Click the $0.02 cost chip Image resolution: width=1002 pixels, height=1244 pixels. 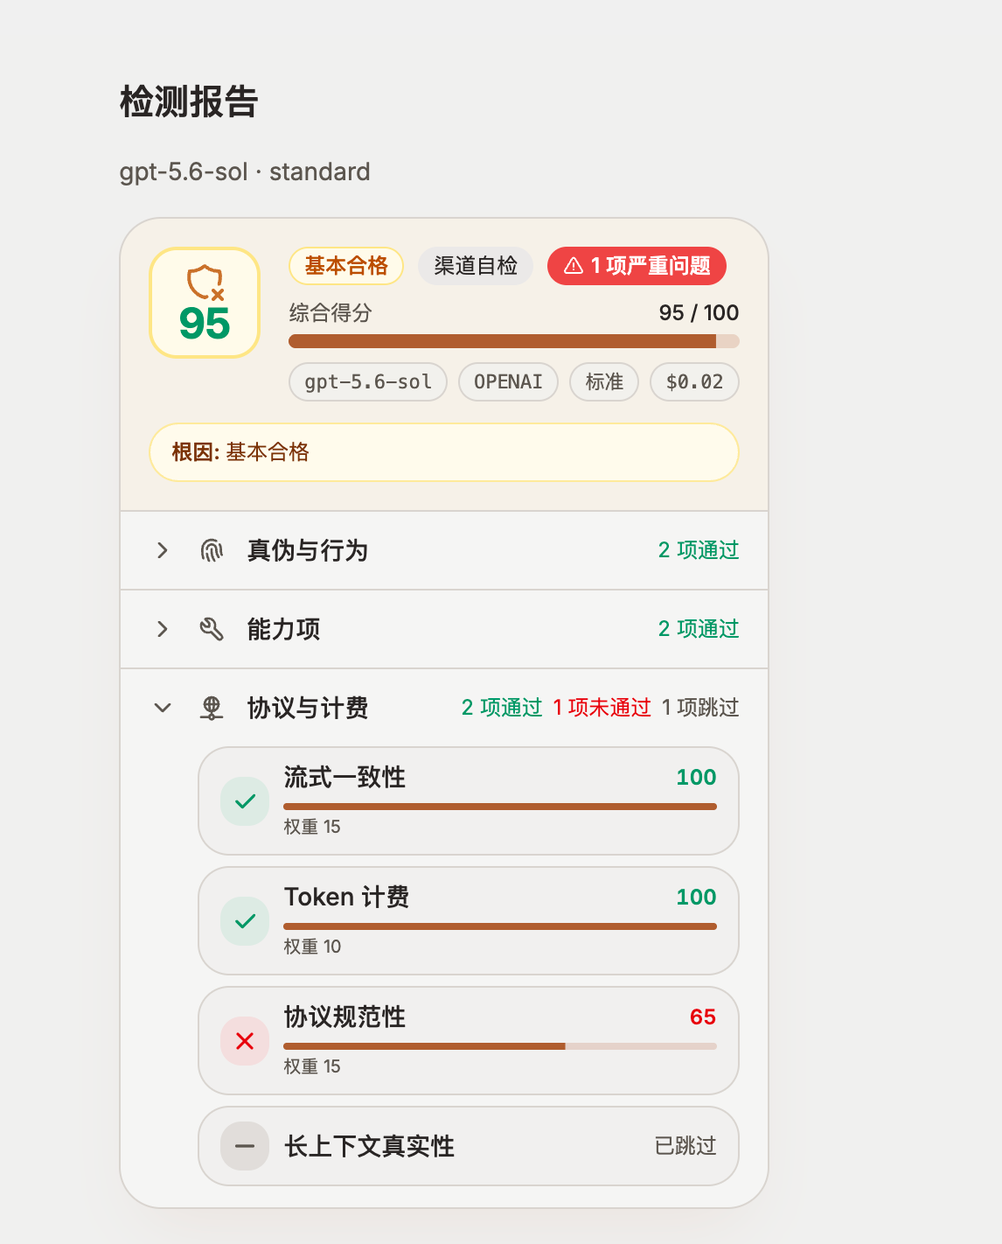(x=694, y=382)
